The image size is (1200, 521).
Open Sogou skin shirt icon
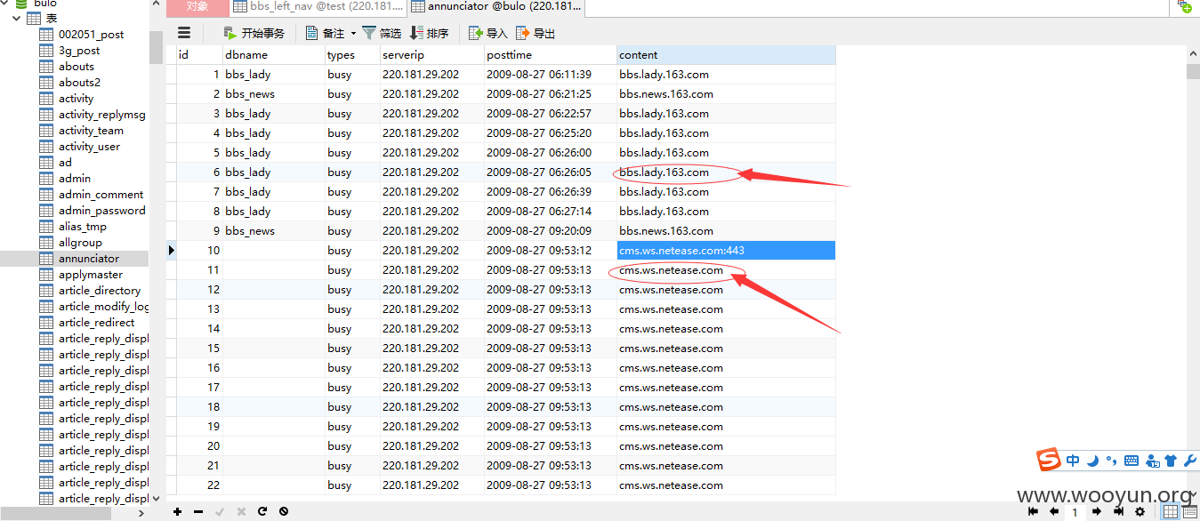point(1171,461)
